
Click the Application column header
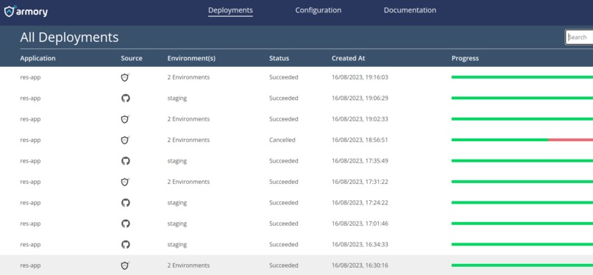pos(38,58)
